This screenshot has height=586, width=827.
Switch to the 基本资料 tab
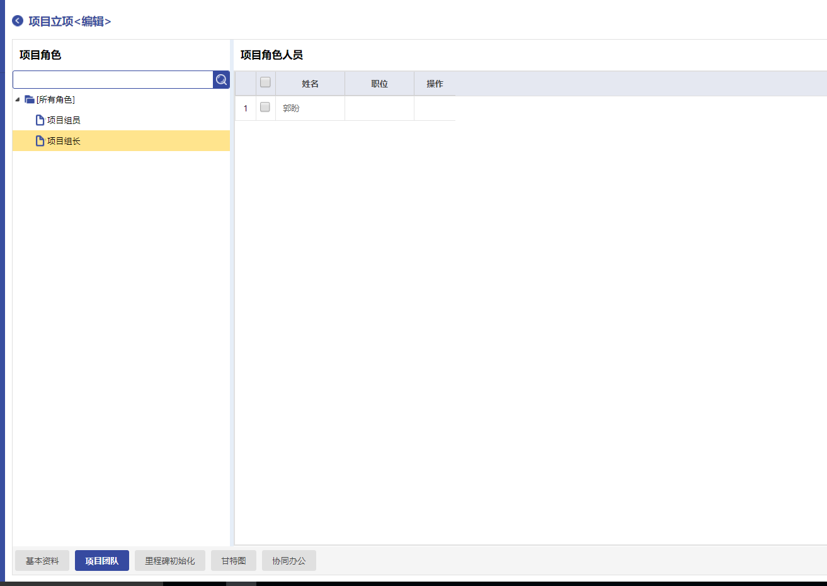coord(42,561)
